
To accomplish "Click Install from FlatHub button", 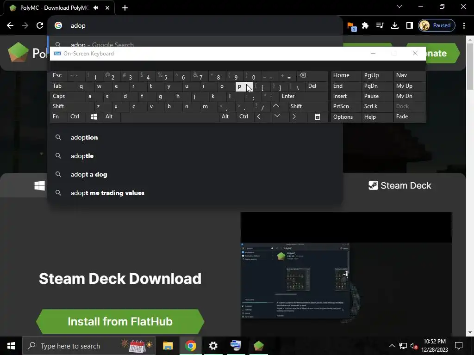I will click(x=120, y=322).
